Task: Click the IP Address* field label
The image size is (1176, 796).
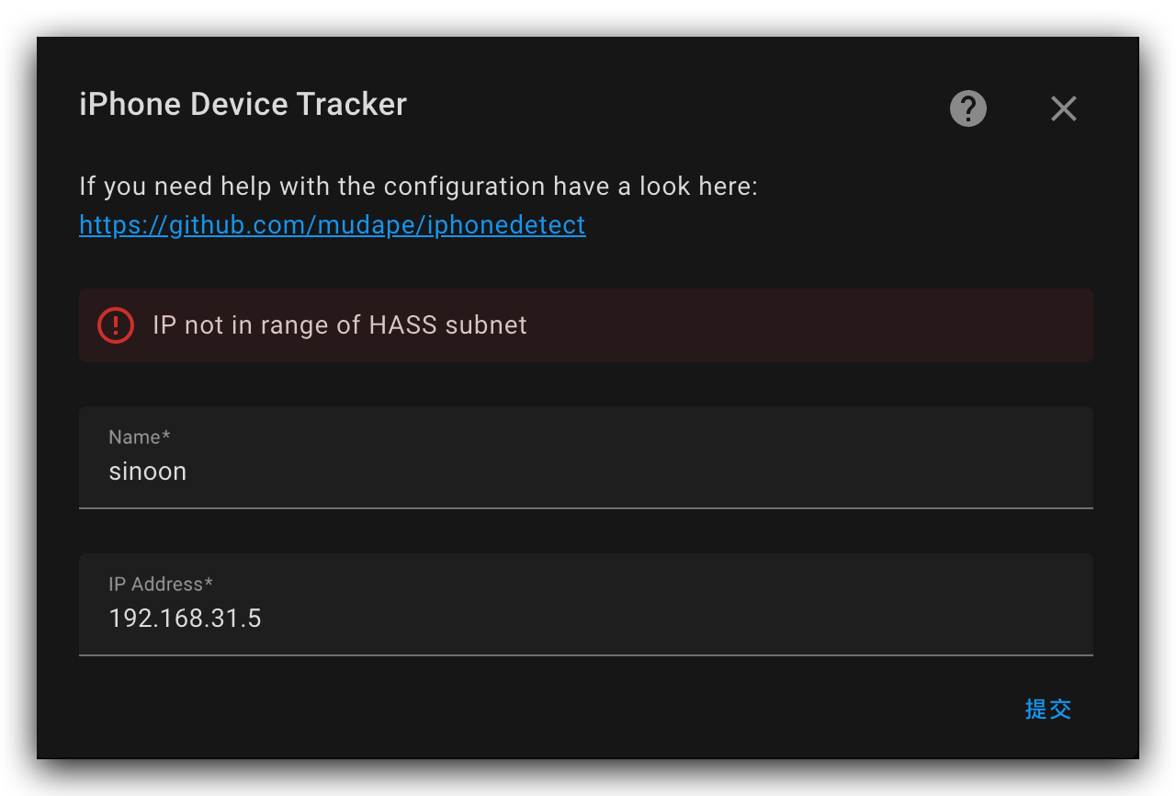Action: point(160,584)
